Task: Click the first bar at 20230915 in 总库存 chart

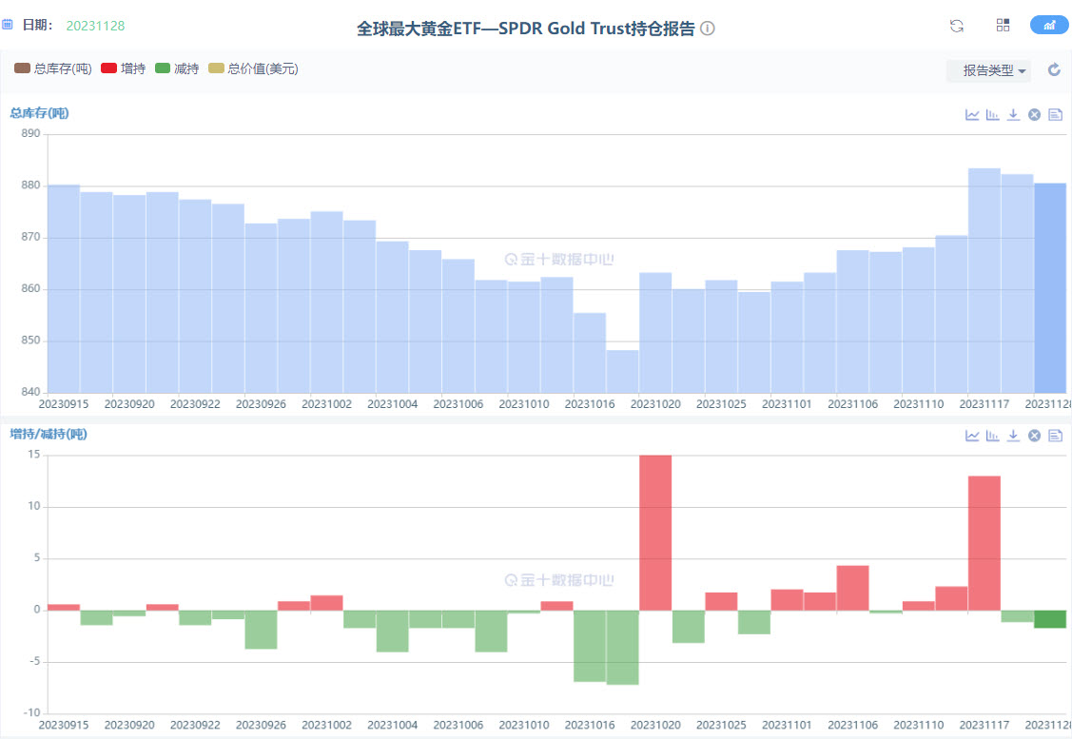Action: pyautogui.click(x=64, y=288)
